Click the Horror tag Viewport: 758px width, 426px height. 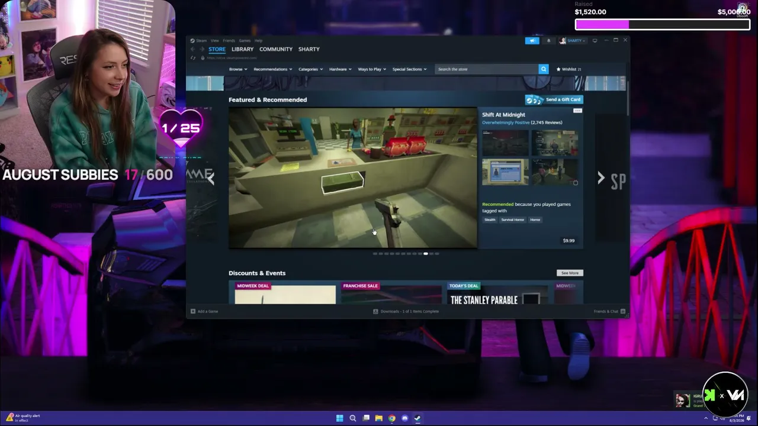click(535, 220)
